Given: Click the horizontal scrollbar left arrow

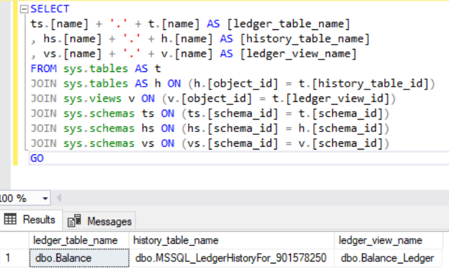Looking at the screenshot, I should (x=59, y=198).
